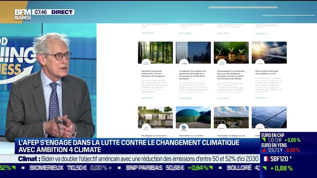Click the red arrow next to EURO EN YENS
The height and width of the screenshot is (178, 317).
(x=264, y=150)
